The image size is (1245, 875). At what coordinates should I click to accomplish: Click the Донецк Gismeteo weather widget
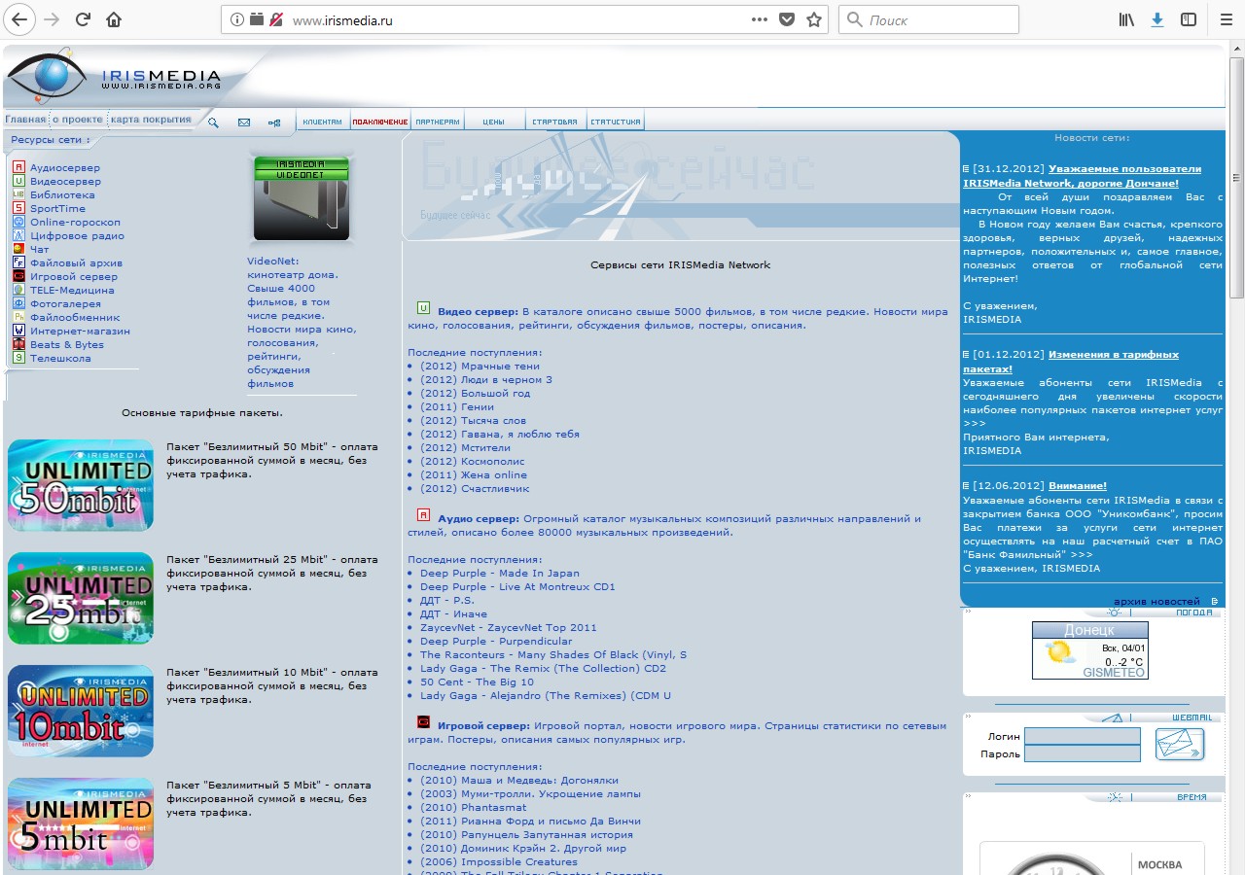pos(1089,650)
